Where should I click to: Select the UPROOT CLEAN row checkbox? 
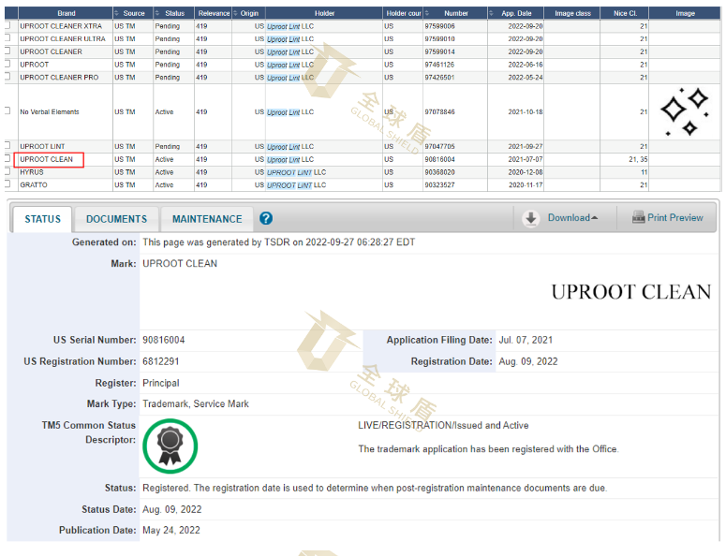click(x=7, y=158)
